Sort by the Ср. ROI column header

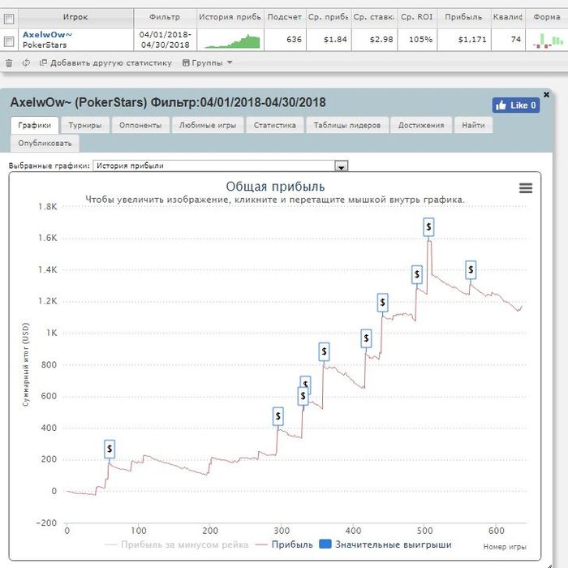click(417, 17)
